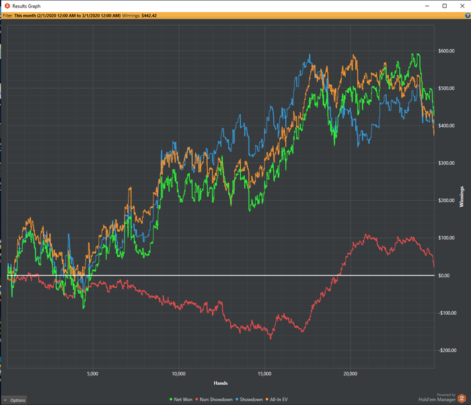Click the $200.00 axis label
Image resolution: width=471 pixels, height=405 pixels.
click(446, 200)
